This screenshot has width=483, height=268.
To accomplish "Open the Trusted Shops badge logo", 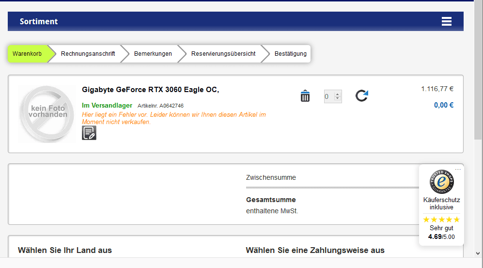I will click(441, 181).
